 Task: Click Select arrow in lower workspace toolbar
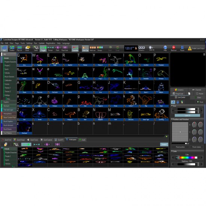16,145
